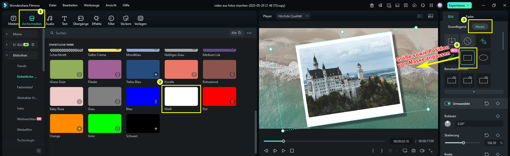Click the save project icon
This screenshot has height=156, width=510.
(x=406, y=5)
